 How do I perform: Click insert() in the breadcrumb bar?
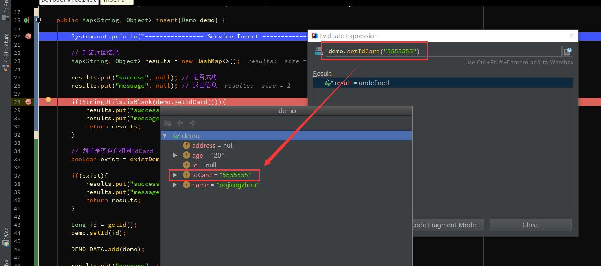(x=117, y=1)
